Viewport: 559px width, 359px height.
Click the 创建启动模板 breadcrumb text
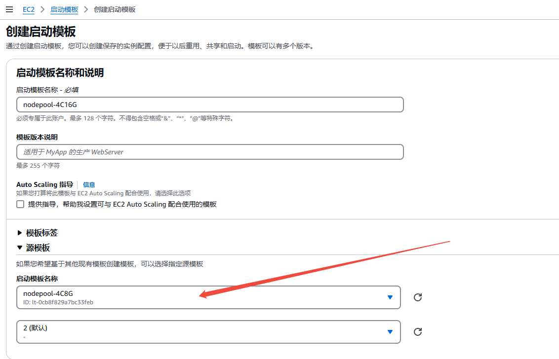coord(115,10)
